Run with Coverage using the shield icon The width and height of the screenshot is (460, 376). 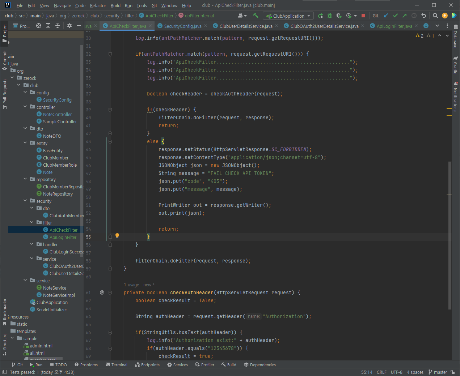339,16
